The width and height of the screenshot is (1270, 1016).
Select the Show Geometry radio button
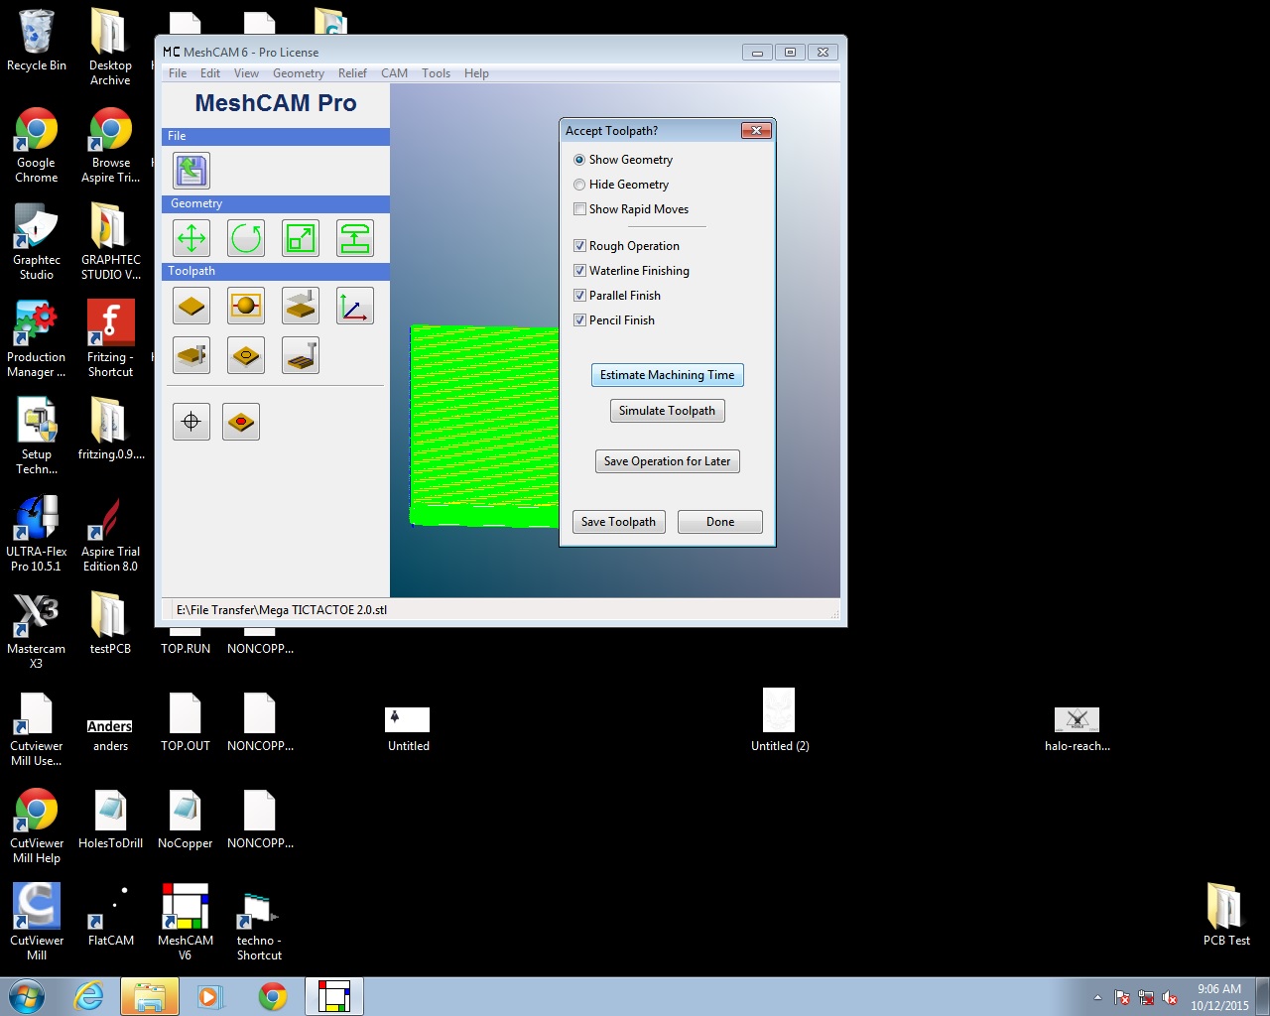[x=579, y=160]
